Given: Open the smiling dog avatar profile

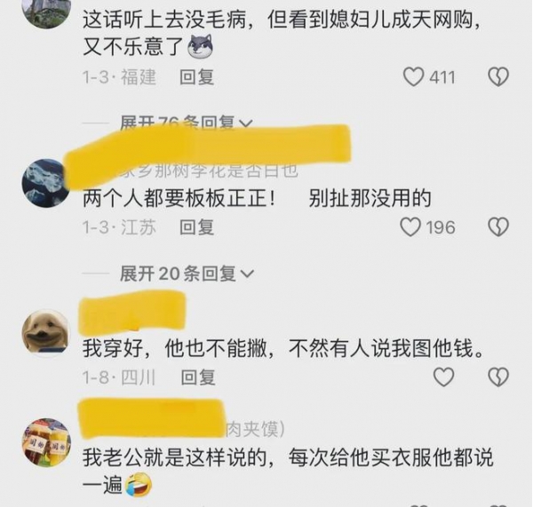Looking at the screenshot, I should click(46, 333).
